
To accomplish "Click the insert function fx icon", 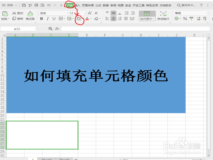I will coord(56,29).
